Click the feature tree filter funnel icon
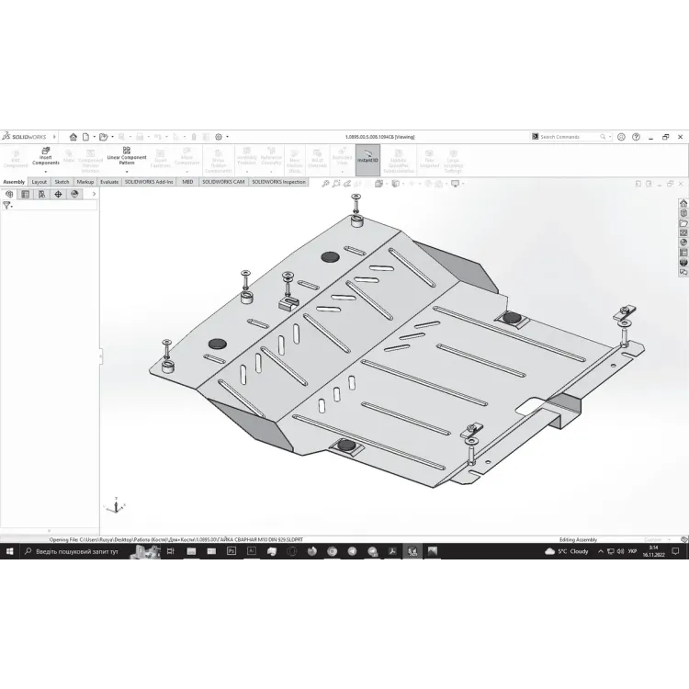Screen dimensions: 689x689 6,205
